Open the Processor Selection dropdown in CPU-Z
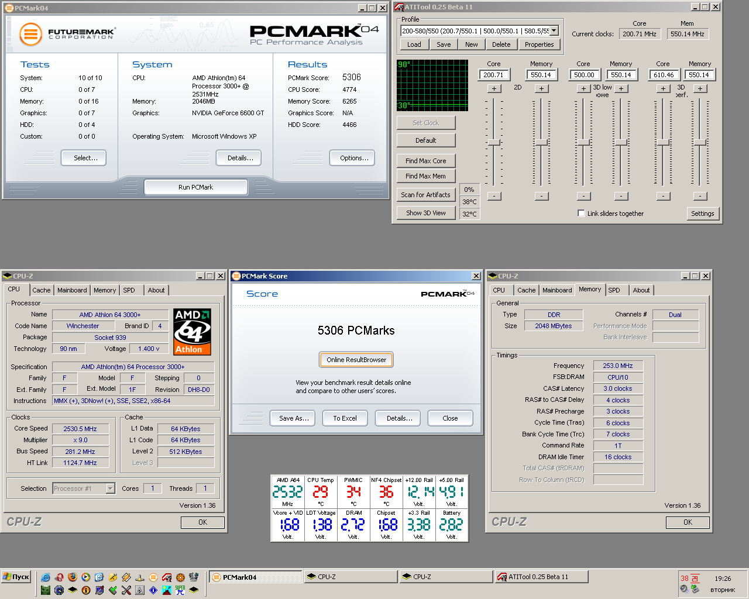The width and height of the screenshot is (749, 599). click(110, 488)
